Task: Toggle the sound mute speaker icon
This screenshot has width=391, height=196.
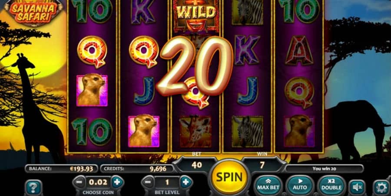Action: pos(358,187)
